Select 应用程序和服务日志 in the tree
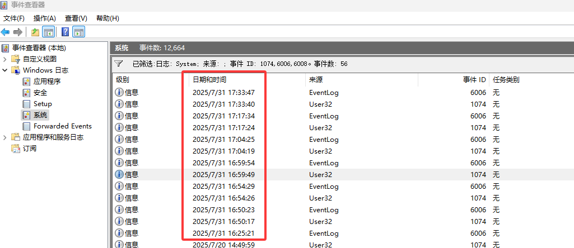Image resolution: width=574 pixels, height=248 pixels. coord(53,137)
